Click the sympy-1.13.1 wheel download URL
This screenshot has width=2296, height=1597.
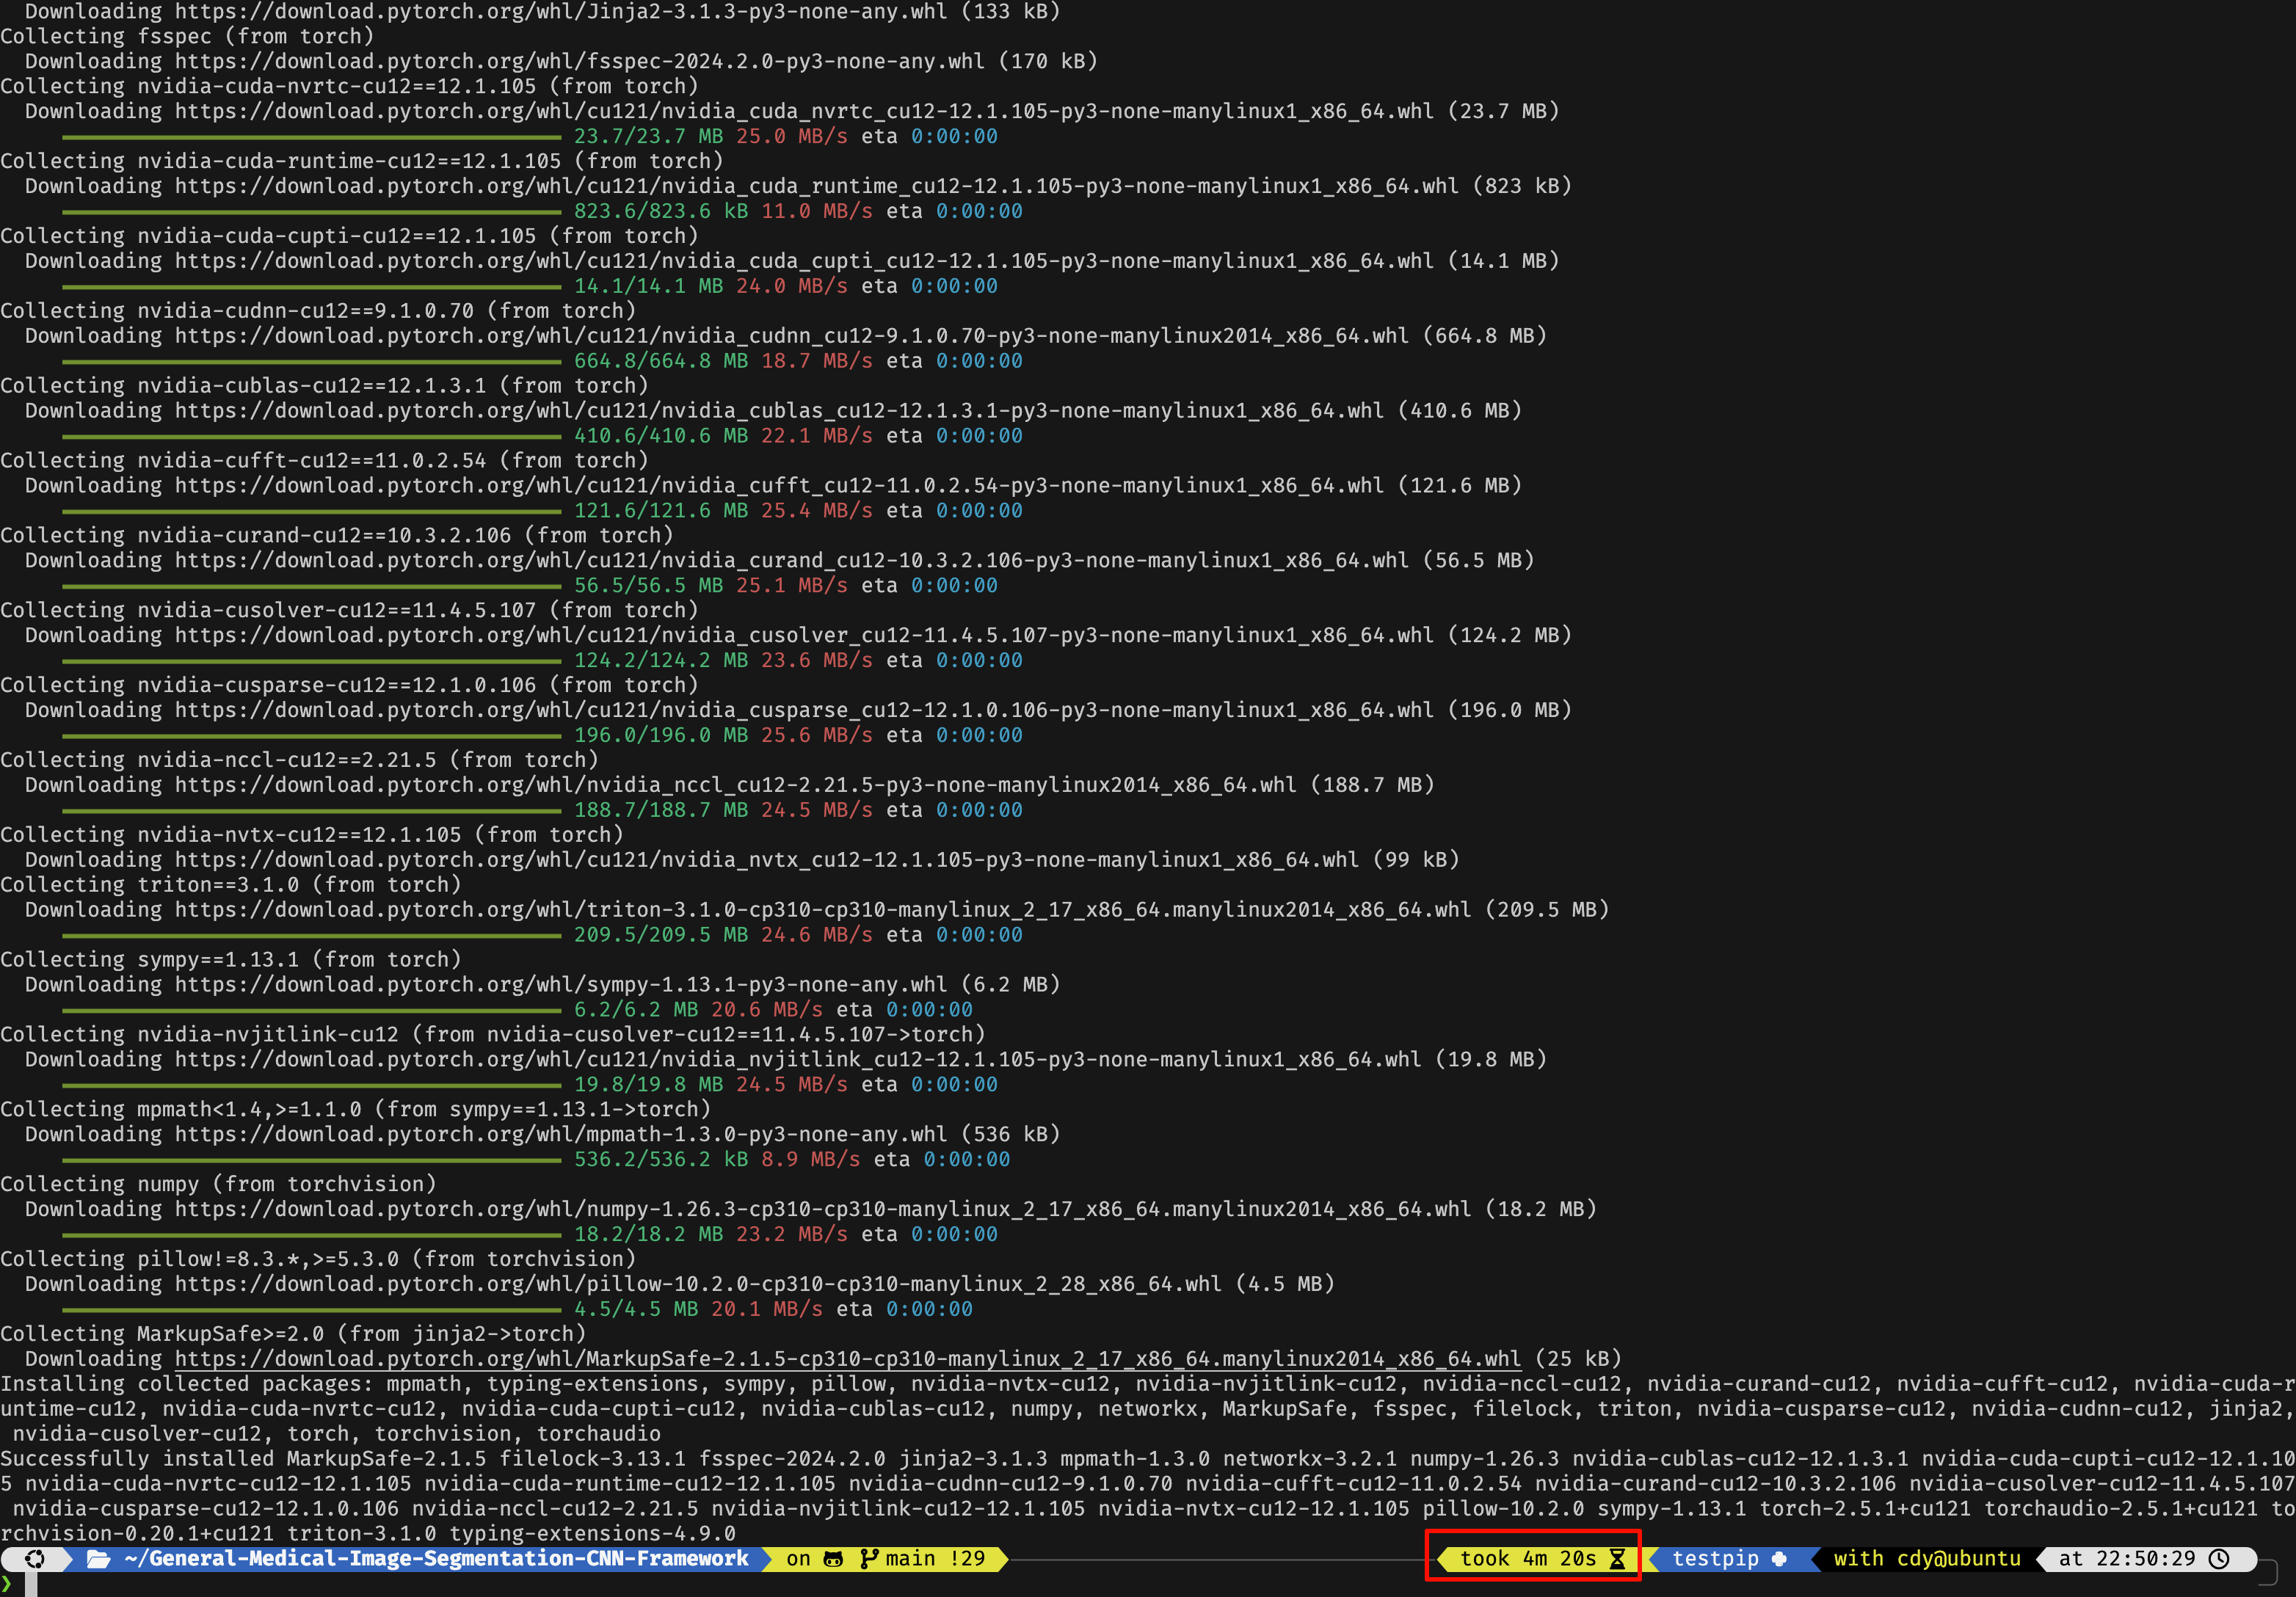[560, 985]
